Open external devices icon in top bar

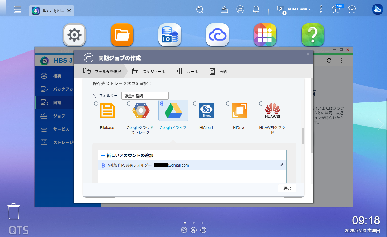[240, 10]
